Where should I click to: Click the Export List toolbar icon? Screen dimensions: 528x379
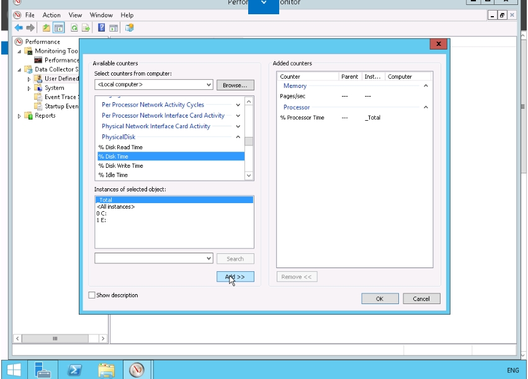(86, 28)
